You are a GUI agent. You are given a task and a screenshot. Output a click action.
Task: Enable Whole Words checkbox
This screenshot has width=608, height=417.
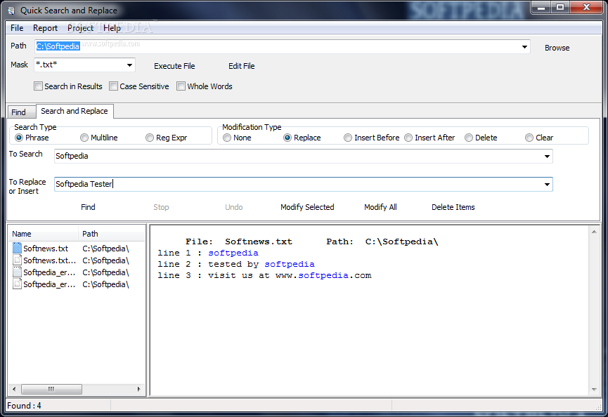coord(181,86)
